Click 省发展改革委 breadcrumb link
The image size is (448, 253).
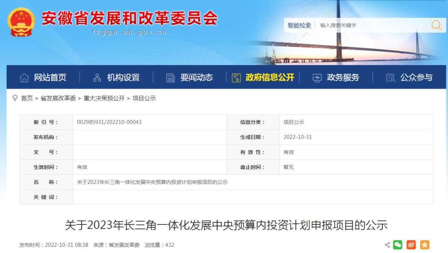click(x=58, y=98)
